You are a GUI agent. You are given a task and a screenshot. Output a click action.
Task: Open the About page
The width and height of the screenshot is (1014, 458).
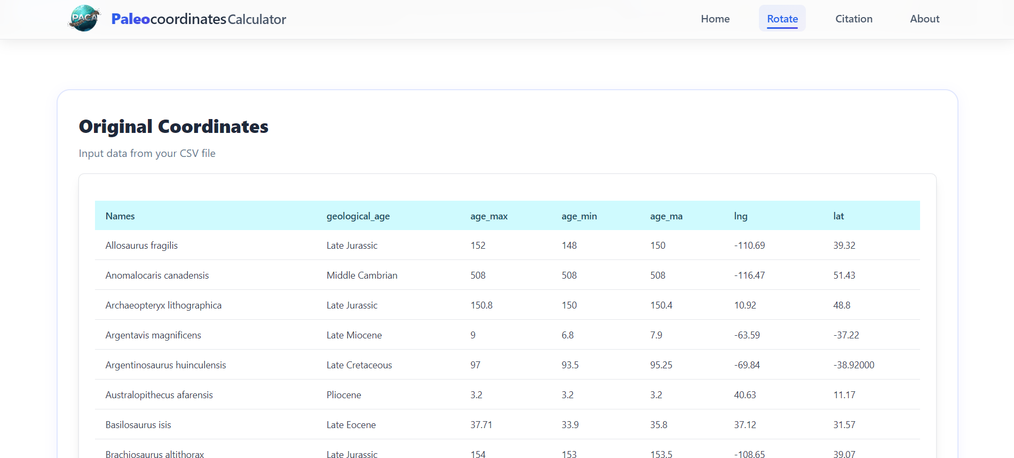[x=925, y=19]
